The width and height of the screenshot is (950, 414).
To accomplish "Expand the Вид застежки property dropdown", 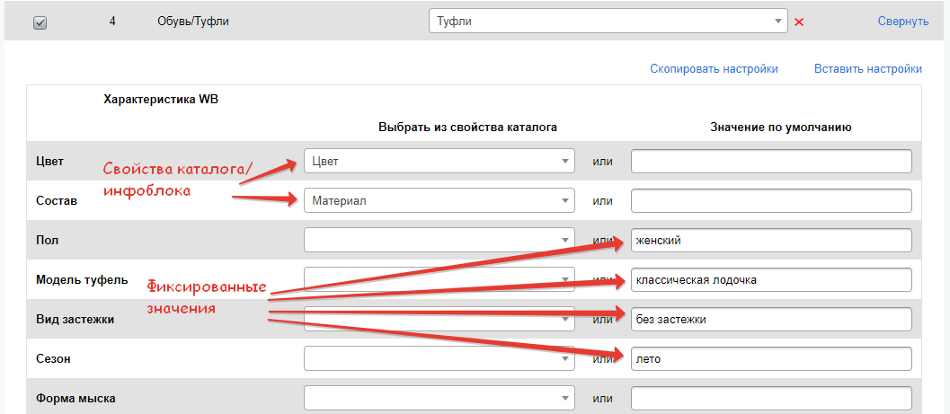I will [439, 319].
